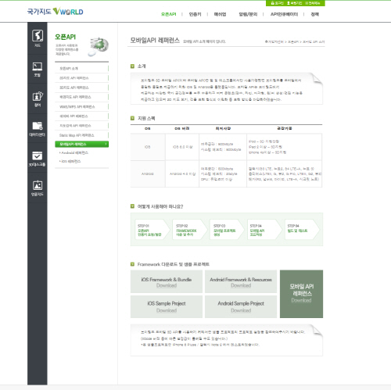
Task: Click the Android cell in the spec table
Action: pos(148,174)
